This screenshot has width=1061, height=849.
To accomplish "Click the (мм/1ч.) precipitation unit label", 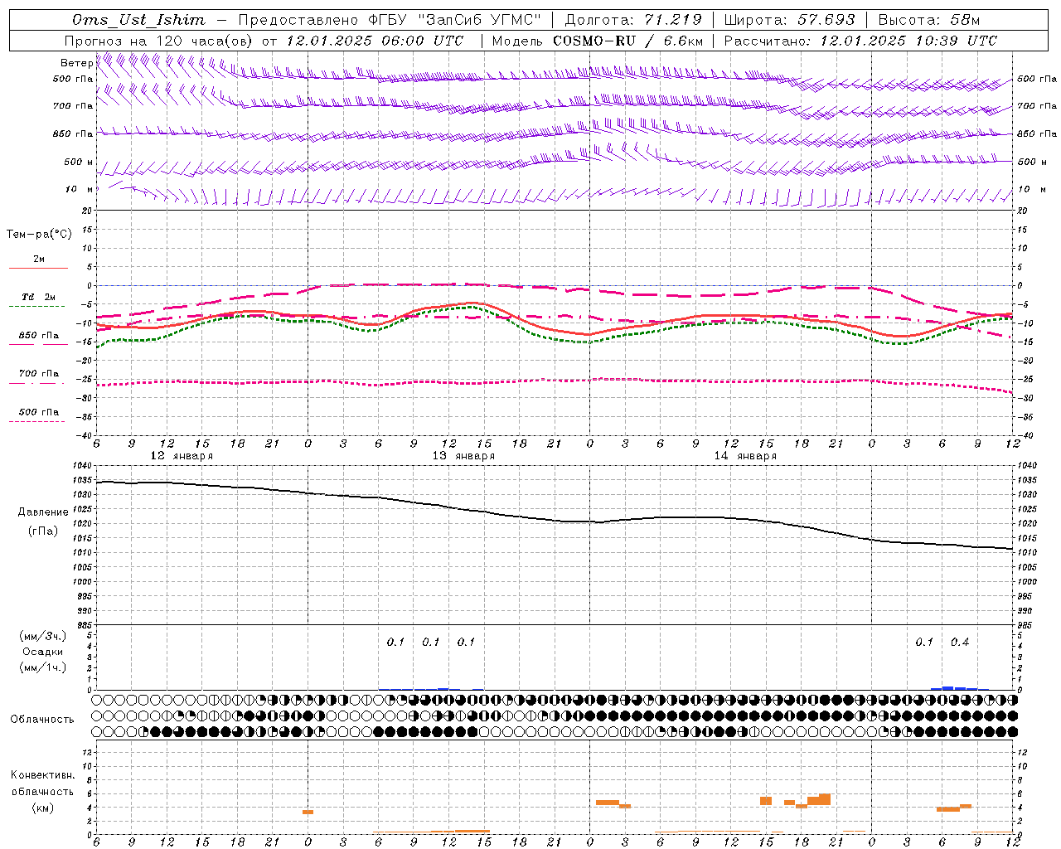I will (43, 667).
